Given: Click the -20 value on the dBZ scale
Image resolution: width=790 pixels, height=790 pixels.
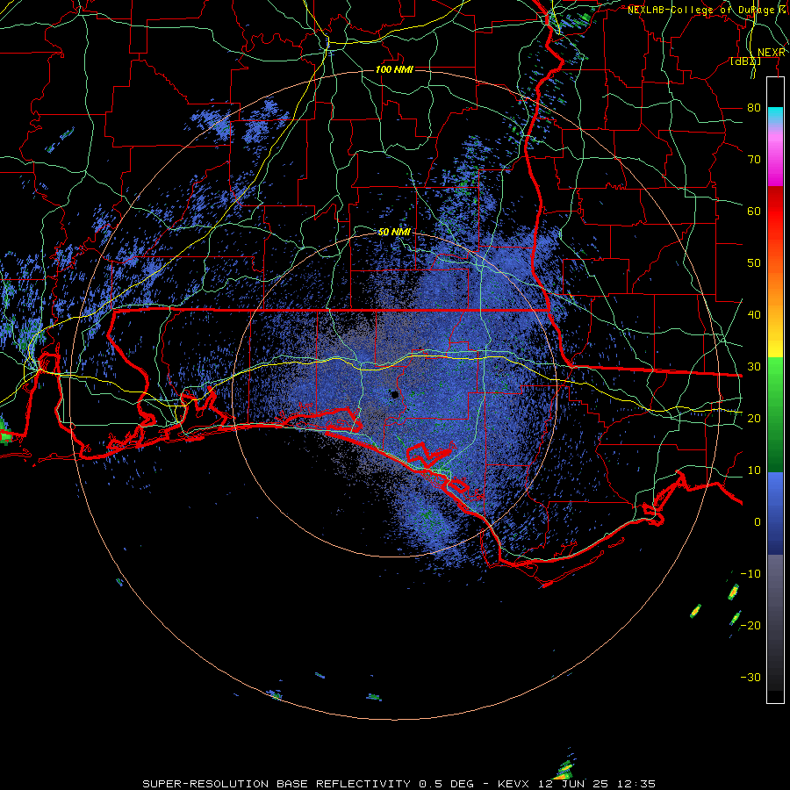Looking at the screenshot, I should (x=750, y=626).
